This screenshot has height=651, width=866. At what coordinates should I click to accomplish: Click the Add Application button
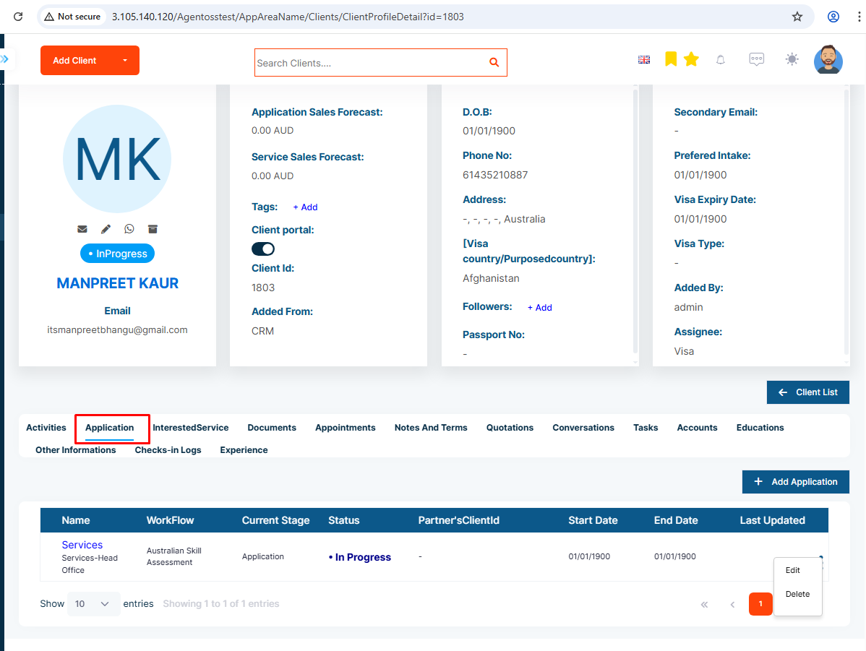pyautogui.click(x=795, y=481)
